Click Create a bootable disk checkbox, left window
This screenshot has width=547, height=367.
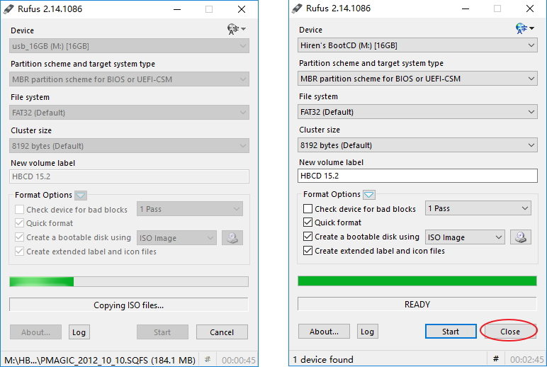coord(19,237)
